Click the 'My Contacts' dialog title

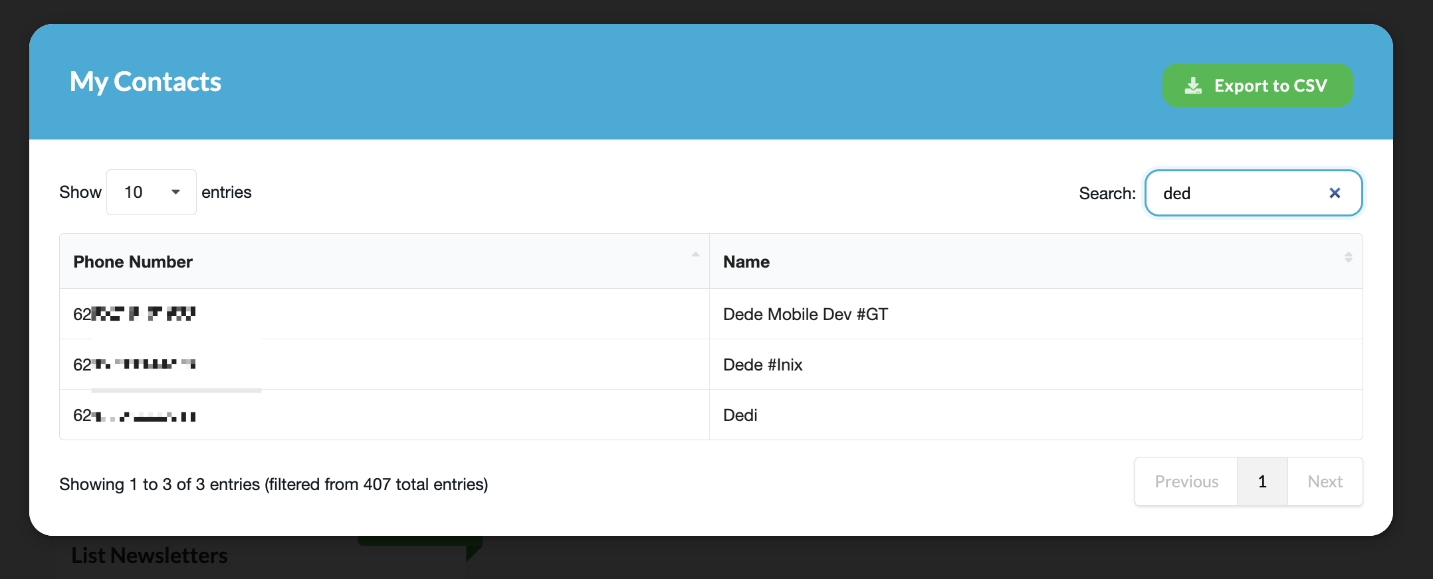[146, 82]
